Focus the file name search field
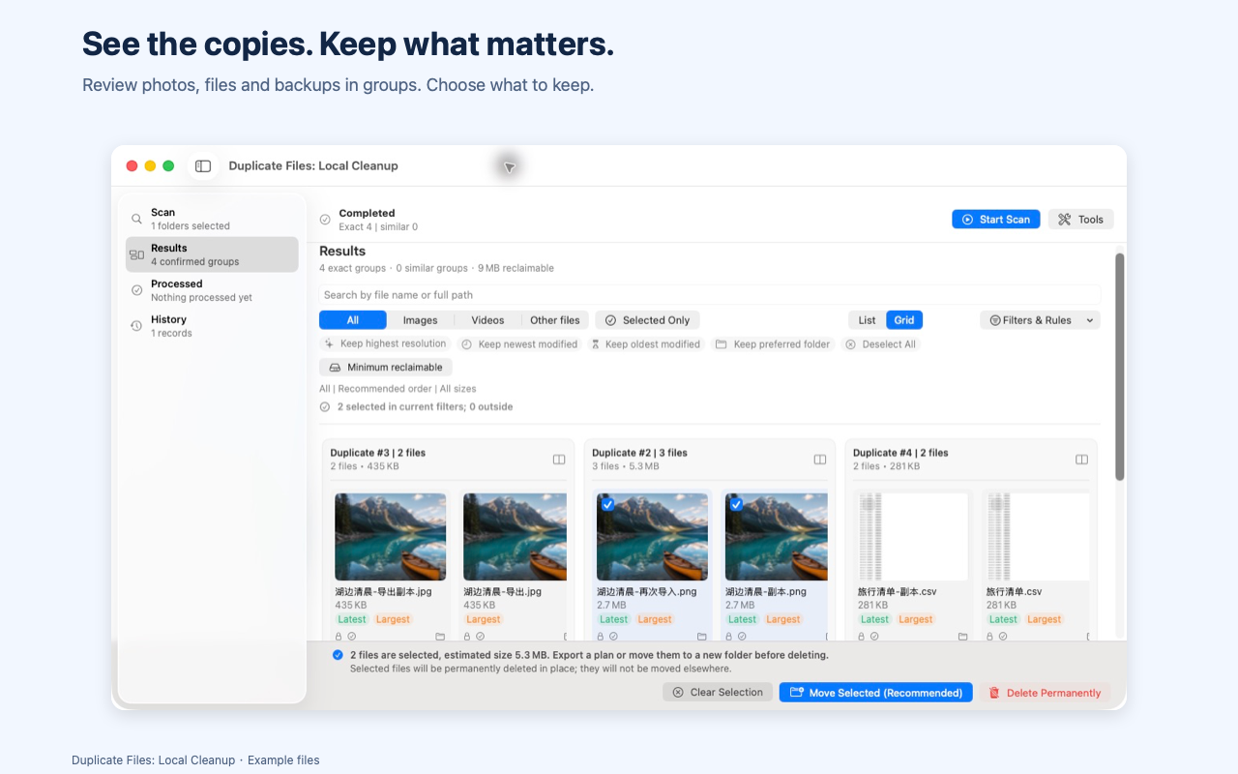Image resolution: width=1238 pixels, height=774 pixels. (x=710, y=295)
